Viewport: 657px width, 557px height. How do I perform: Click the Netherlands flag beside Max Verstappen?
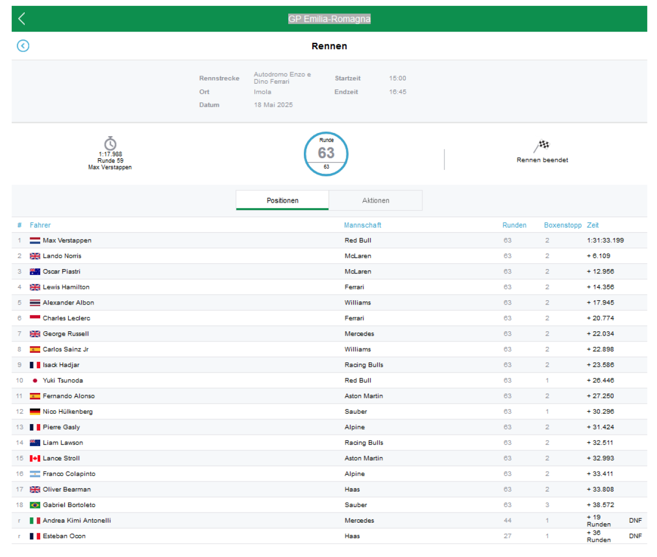tap(35, 241)
